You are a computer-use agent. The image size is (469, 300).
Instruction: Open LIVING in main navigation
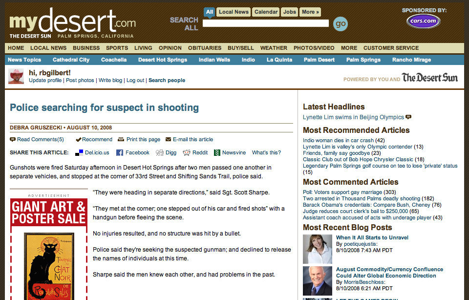click(x=143, y=48)
